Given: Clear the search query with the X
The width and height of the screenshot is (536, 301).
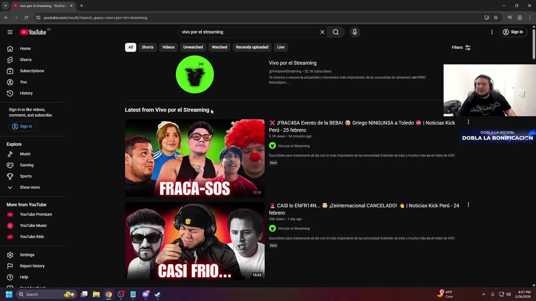Looking at the screenshot, I should (322, 32).
